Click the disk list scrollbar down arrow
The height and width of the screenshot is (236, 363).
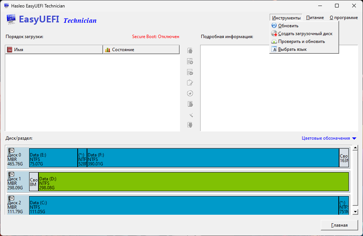pos(356,211)
